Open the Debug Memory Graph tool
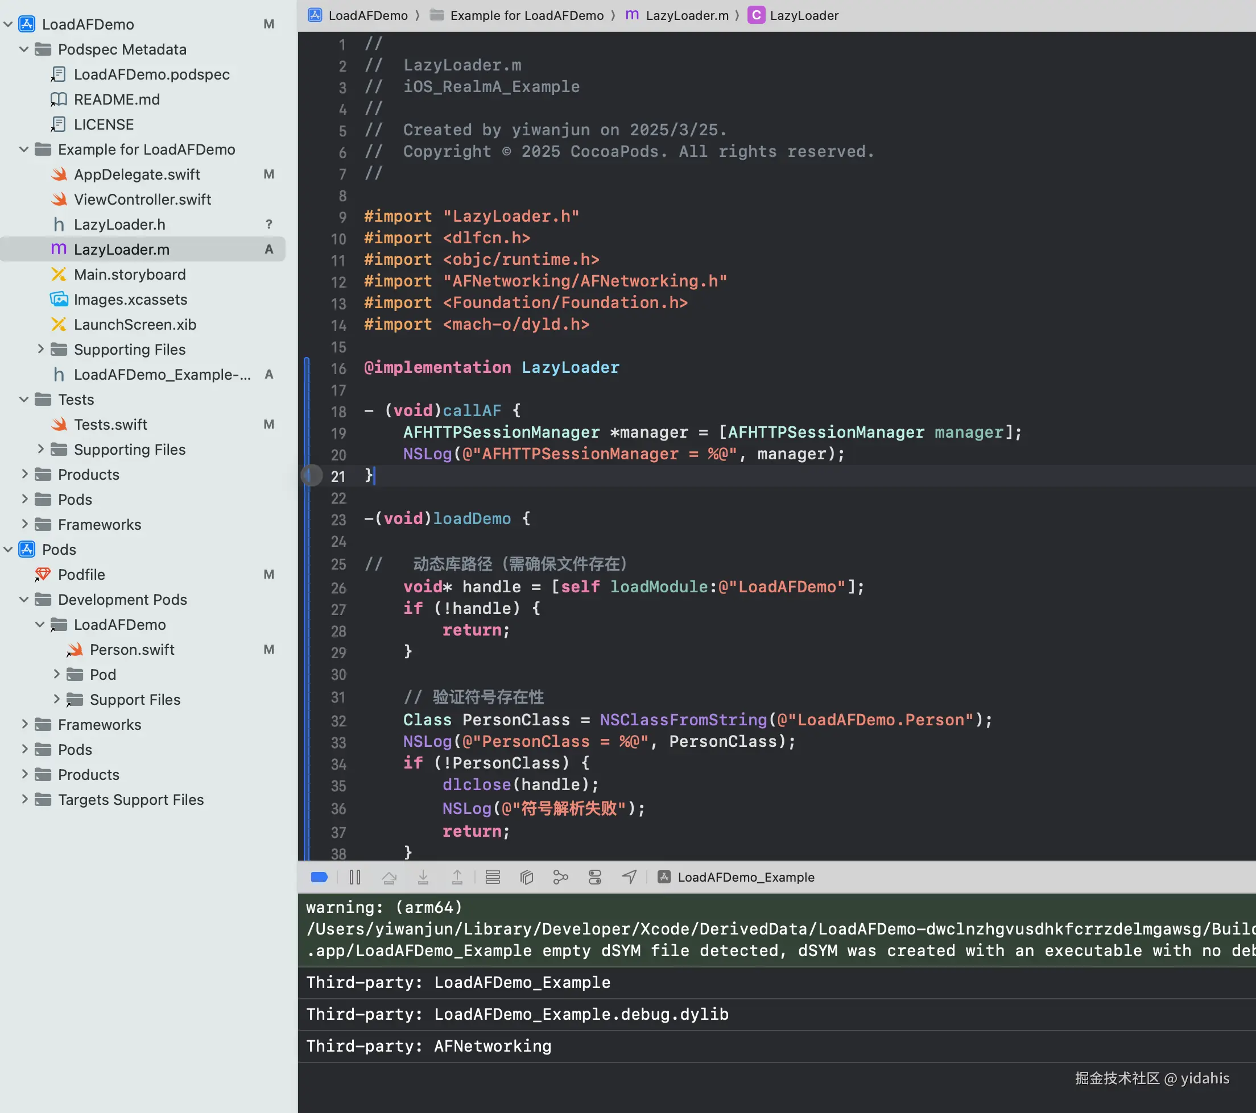Viewport: 1256px width, 1113px height. pyautogui.click(x=560, y=877)
